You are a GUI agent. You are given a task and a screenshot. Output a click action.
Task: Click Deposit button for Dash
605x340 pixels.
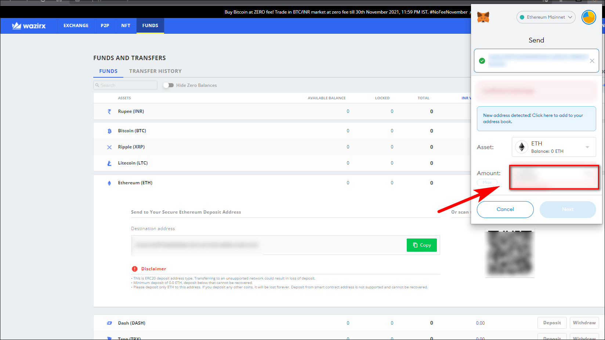click(x=552, y=323)
